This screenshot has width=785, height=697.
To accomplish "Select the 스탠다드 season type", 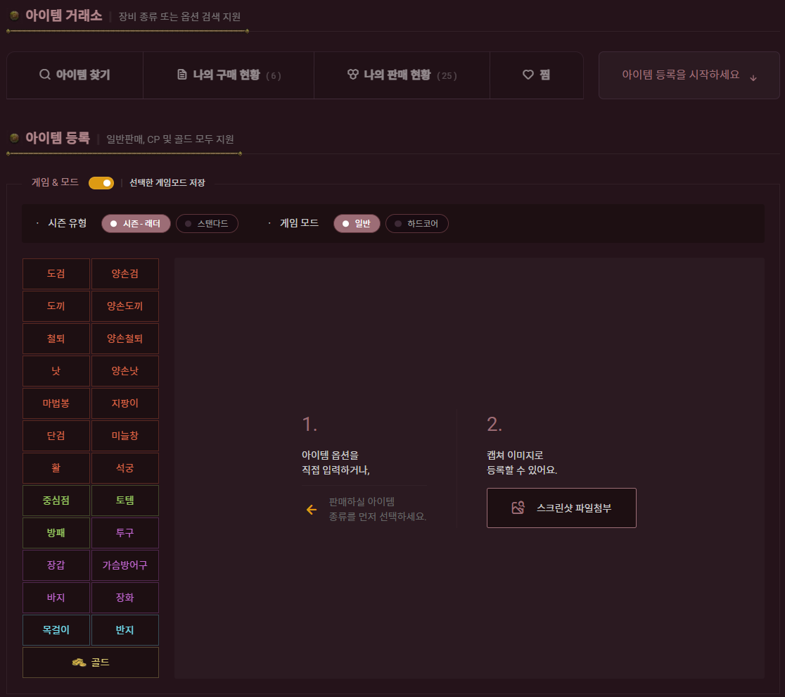I will (207, 224).
